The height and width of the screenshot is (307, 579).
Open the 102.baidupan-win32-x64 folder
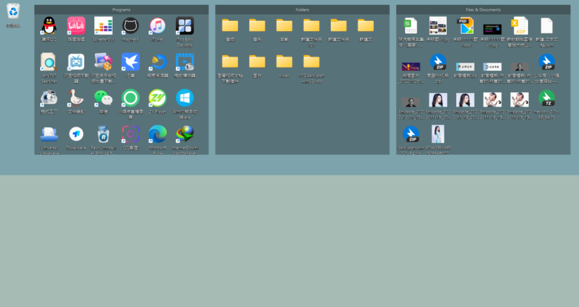click(311, 62)
